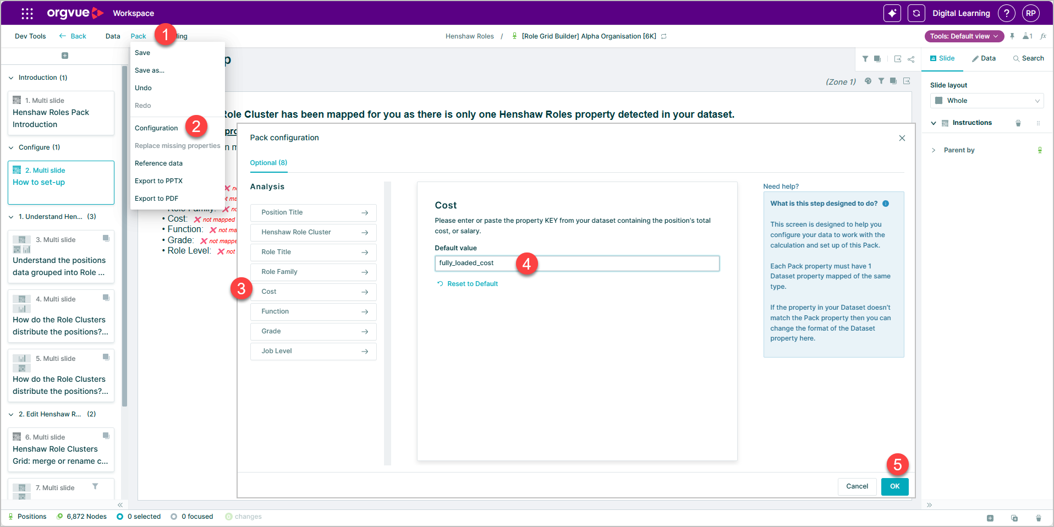Click the pin icon beside Tools view
The image size is (1054, 527).
coord(1012,36)
